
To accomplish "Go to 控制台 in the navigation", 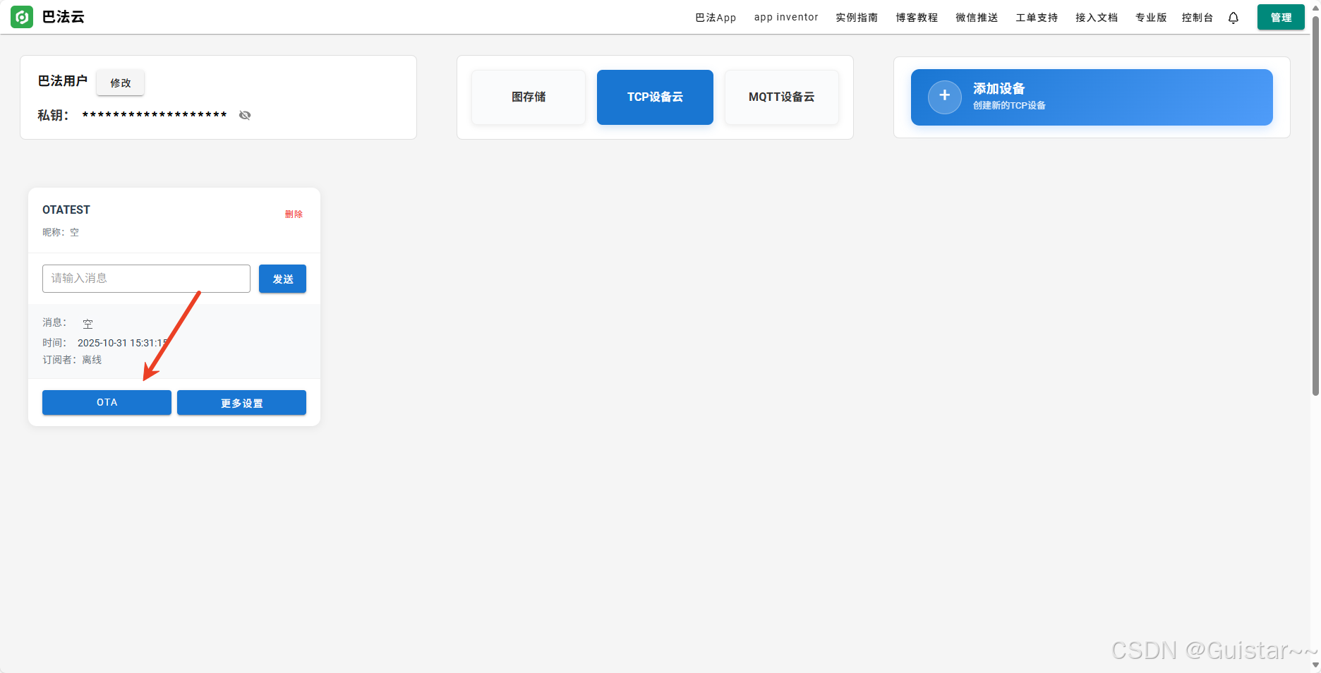I will (x=1198, y=18).
